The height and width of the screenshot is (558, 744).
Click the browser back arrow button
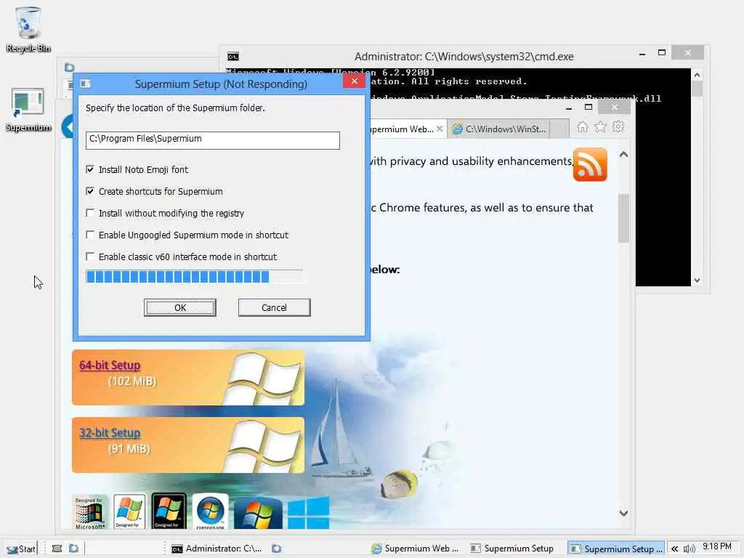pyautogui.click(x=68, y=126)
